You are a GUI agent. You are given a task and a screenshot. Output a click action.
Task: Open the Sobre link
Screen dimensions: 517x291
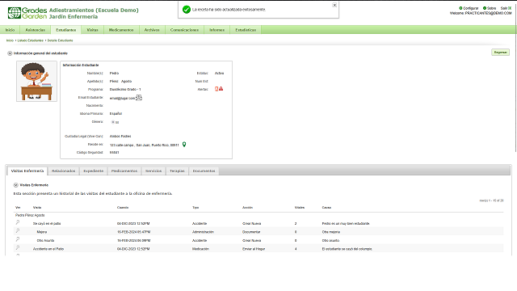[x=490, y=8]
